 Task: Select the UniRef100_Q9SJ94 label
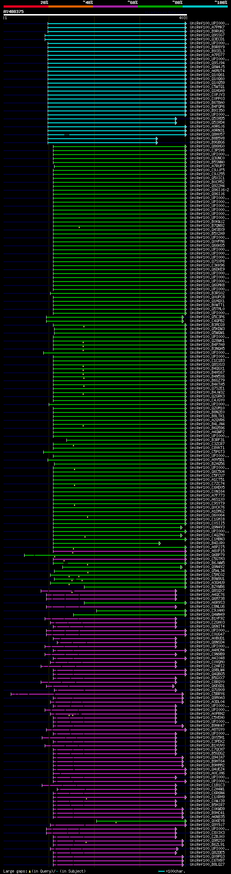pyautogui.click(x=207, y=63)
